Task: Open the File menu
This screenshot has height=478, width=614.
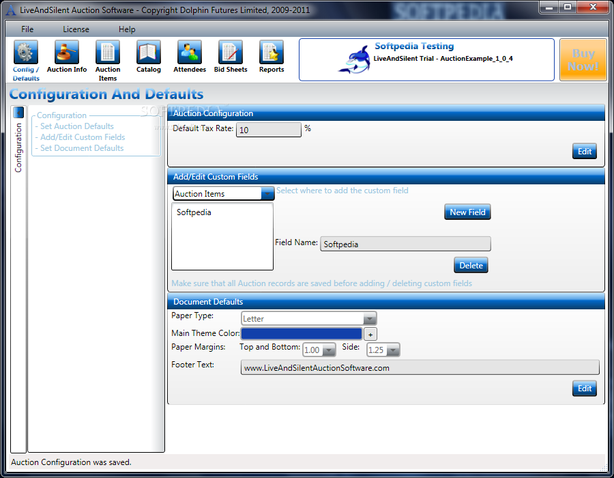Action: point(27,29)
